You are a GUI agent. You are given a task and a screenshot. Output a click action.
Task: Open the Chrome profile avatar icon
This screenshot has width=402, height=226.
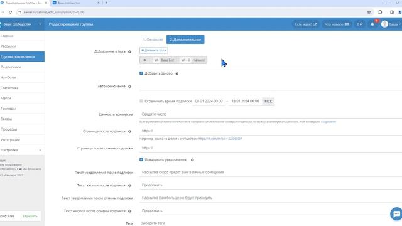(400, 12)
